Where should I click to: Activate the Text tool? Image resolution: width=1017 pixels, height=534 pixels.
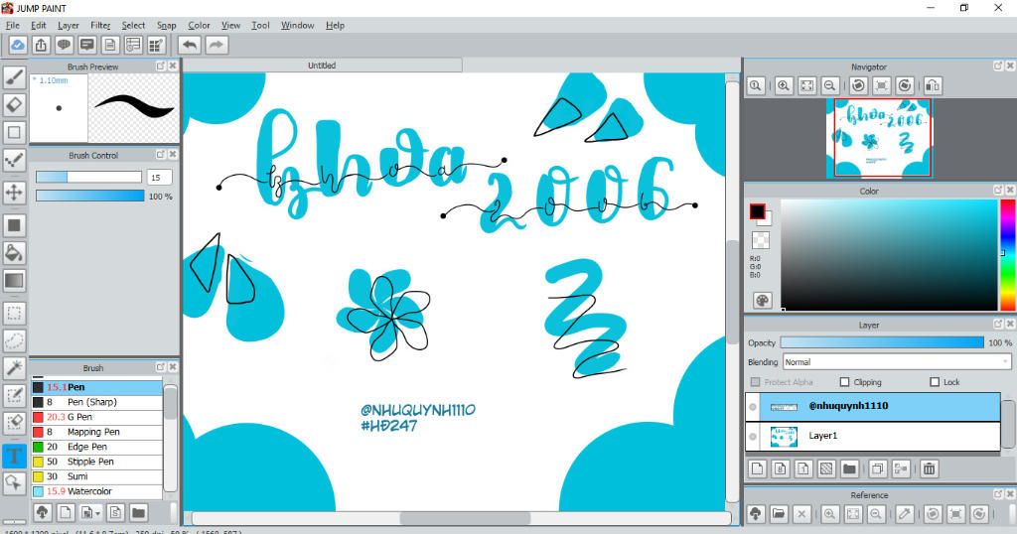[14, 456]
